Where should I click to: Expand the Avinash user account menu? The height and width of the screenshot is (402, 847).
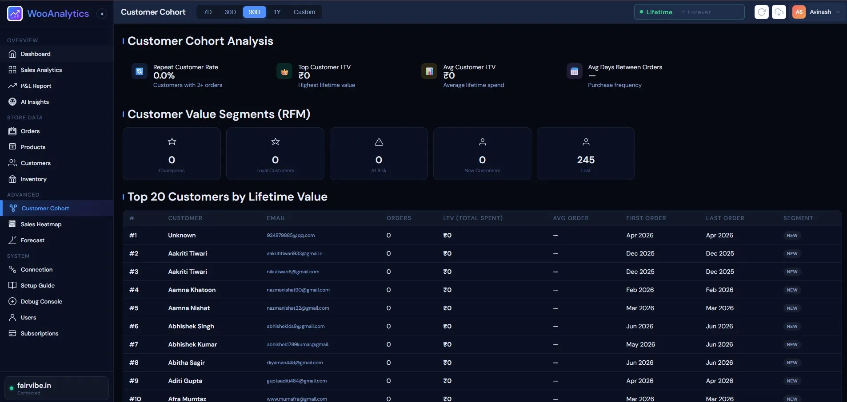point(817,12)
